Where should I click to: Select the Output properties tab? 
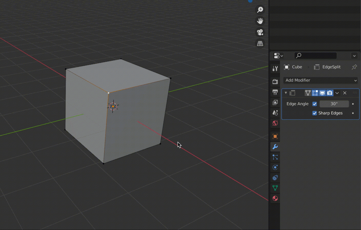pos(275,92)
